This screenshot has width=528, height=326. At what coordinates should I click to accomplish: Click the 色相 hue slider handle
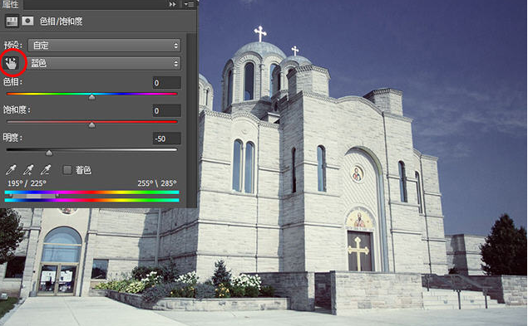[x=91, y=97]
